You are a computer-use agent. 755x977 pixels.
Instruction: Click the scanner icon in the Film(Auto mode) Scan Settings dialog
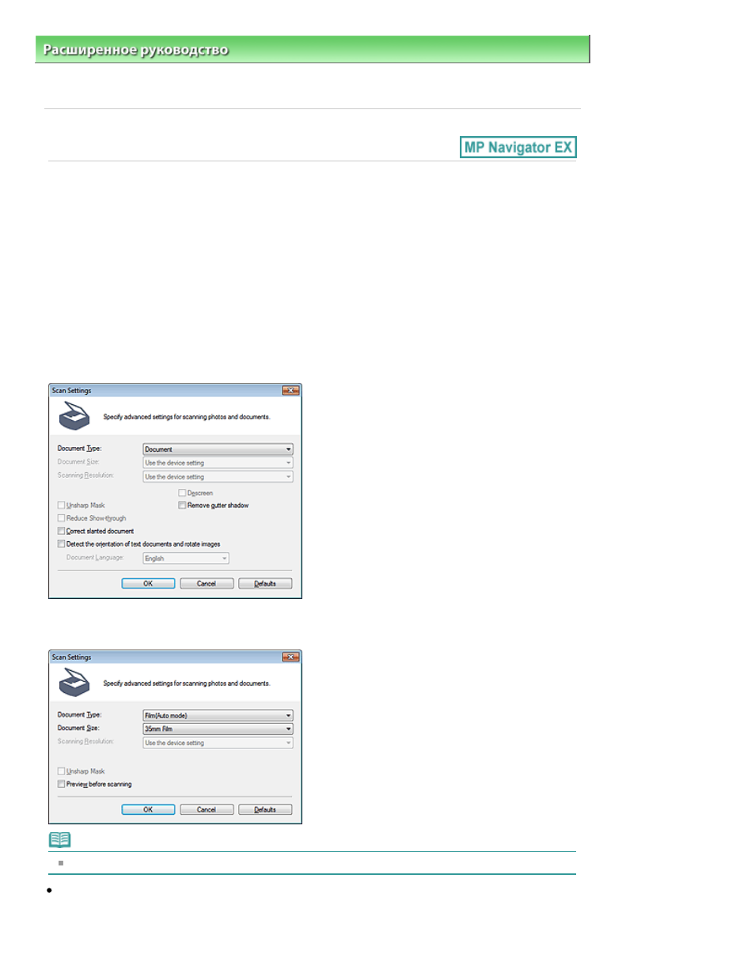[x=74, y=683]
